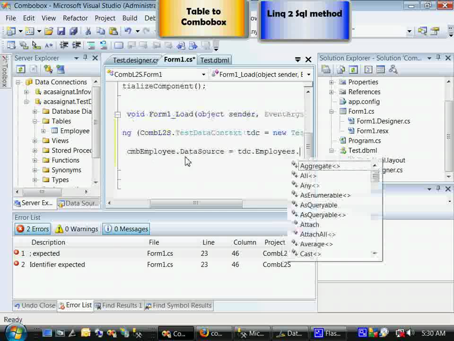Click the volume speaker tray icon

pos(410,333)
